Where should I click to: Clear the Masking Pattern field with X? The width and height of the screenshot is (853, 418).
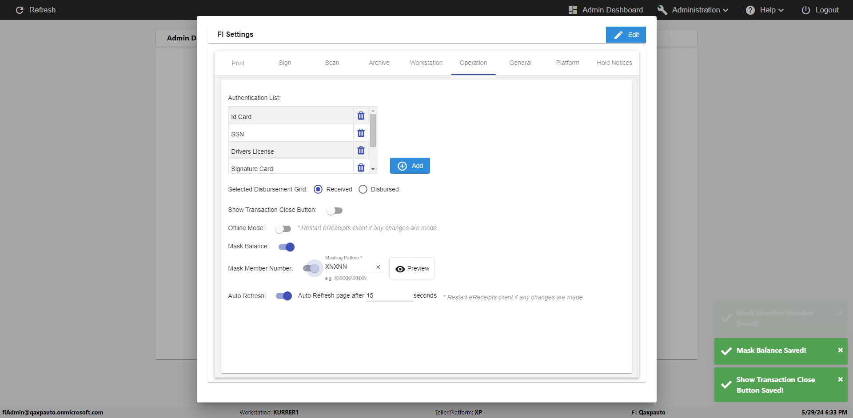(x=378, y=267)
